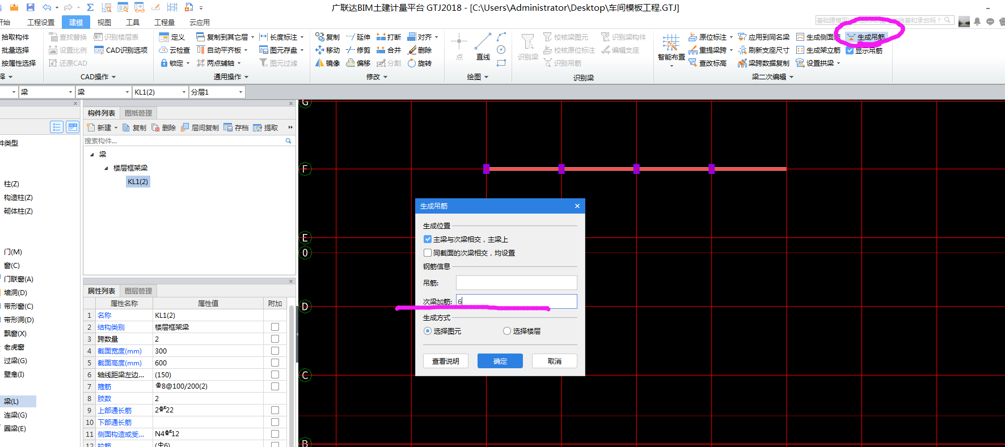1005x447 pixels.
Task: Click the 生成吊筋 tool in ribbon
Action: (x=865, y=37)
